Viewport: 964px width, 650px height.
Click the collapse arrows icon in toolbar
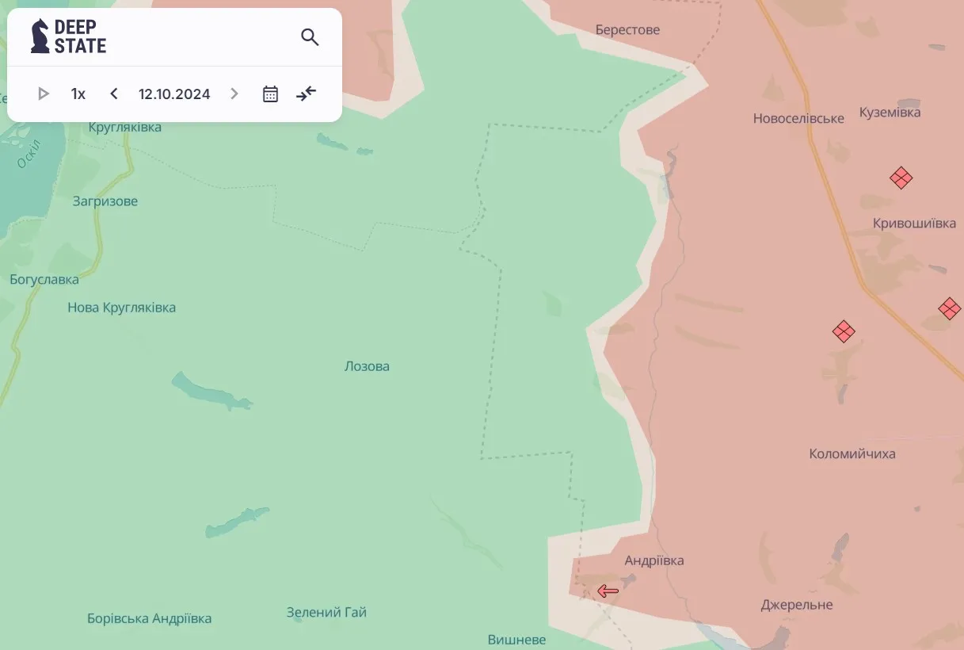click(306, 94)
